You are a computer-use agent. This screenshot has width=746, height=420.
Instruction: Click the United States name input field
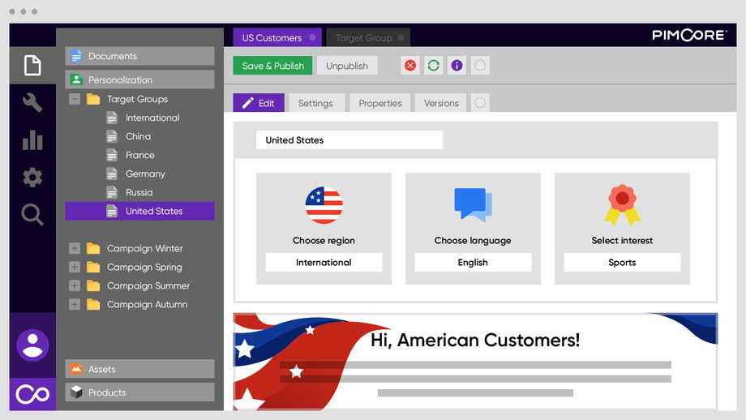pos(349,140)
